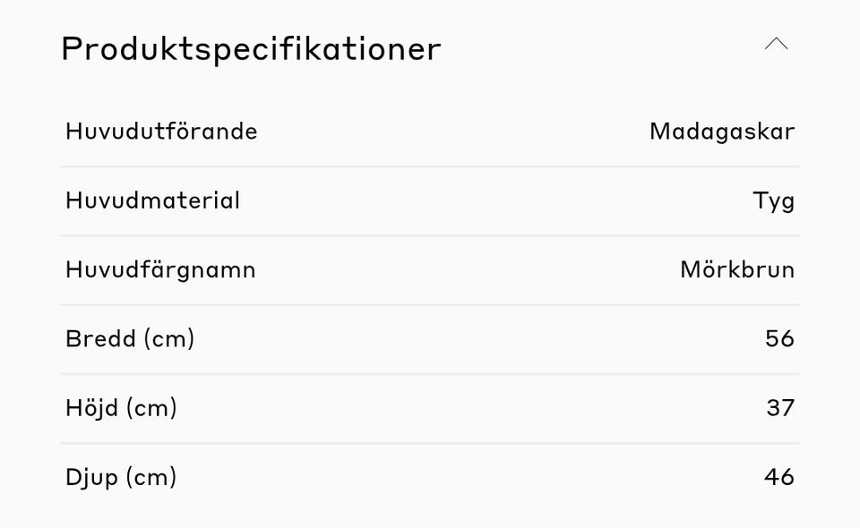
Task: Select the depth value 46
Action: [779, 477]
